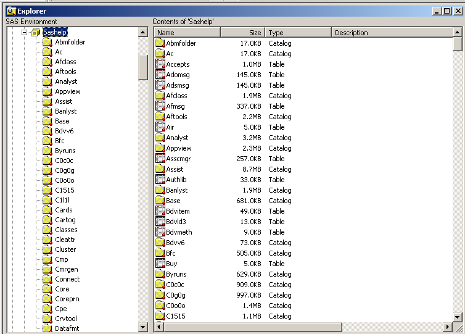The width and height of the screenshot is (465, 334).
Task: Click the Authlib table icon in contents list
Action: (x=160, y=180)
